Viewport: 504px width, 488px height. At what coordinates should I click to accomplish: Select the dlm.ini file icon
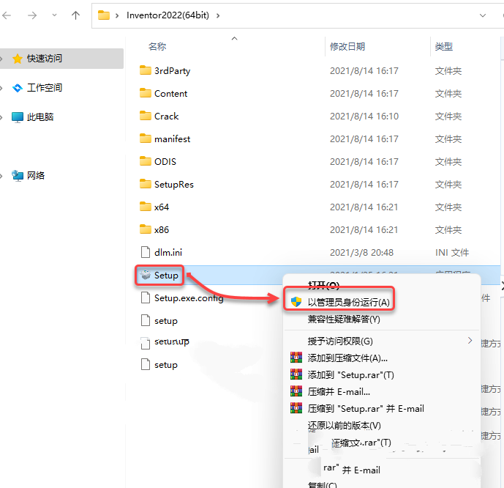146,252
